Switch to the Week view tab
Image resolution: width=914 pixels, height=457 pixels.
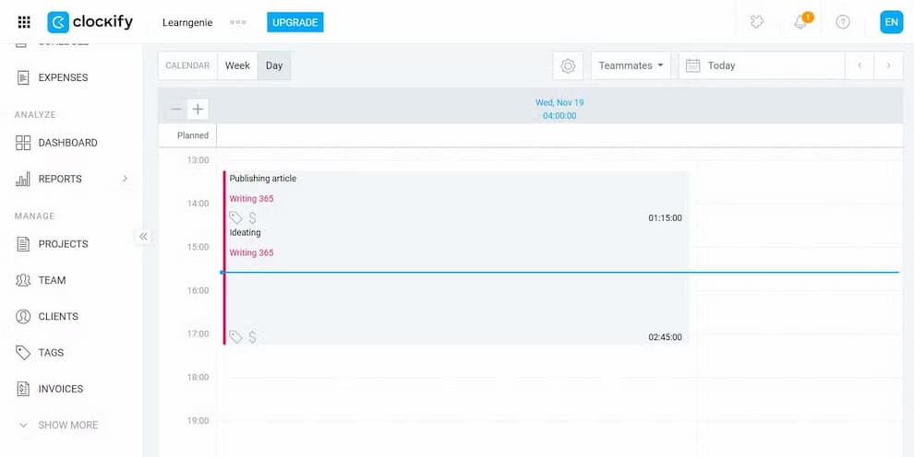(237, 66)
